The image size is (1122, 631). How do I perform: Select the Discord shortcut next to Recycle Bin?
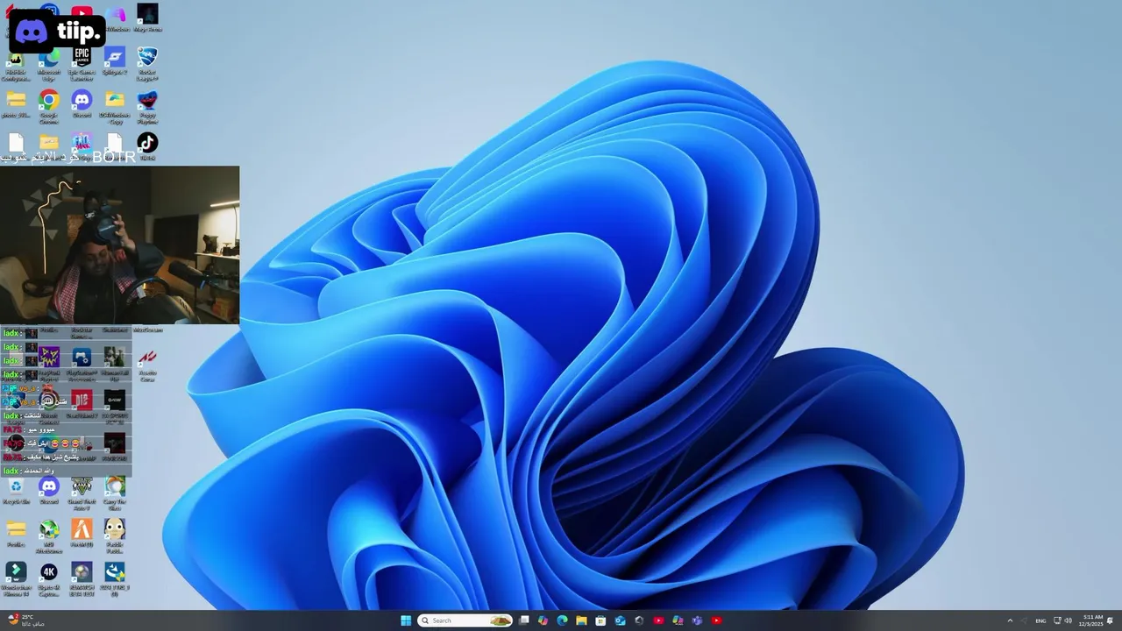pyautogui.click(x=49, y=491)
